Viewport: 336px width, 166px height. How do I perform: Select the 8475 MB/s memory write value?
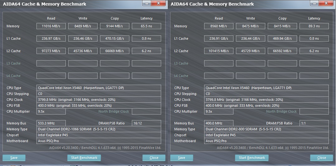(x=251, y=26)
